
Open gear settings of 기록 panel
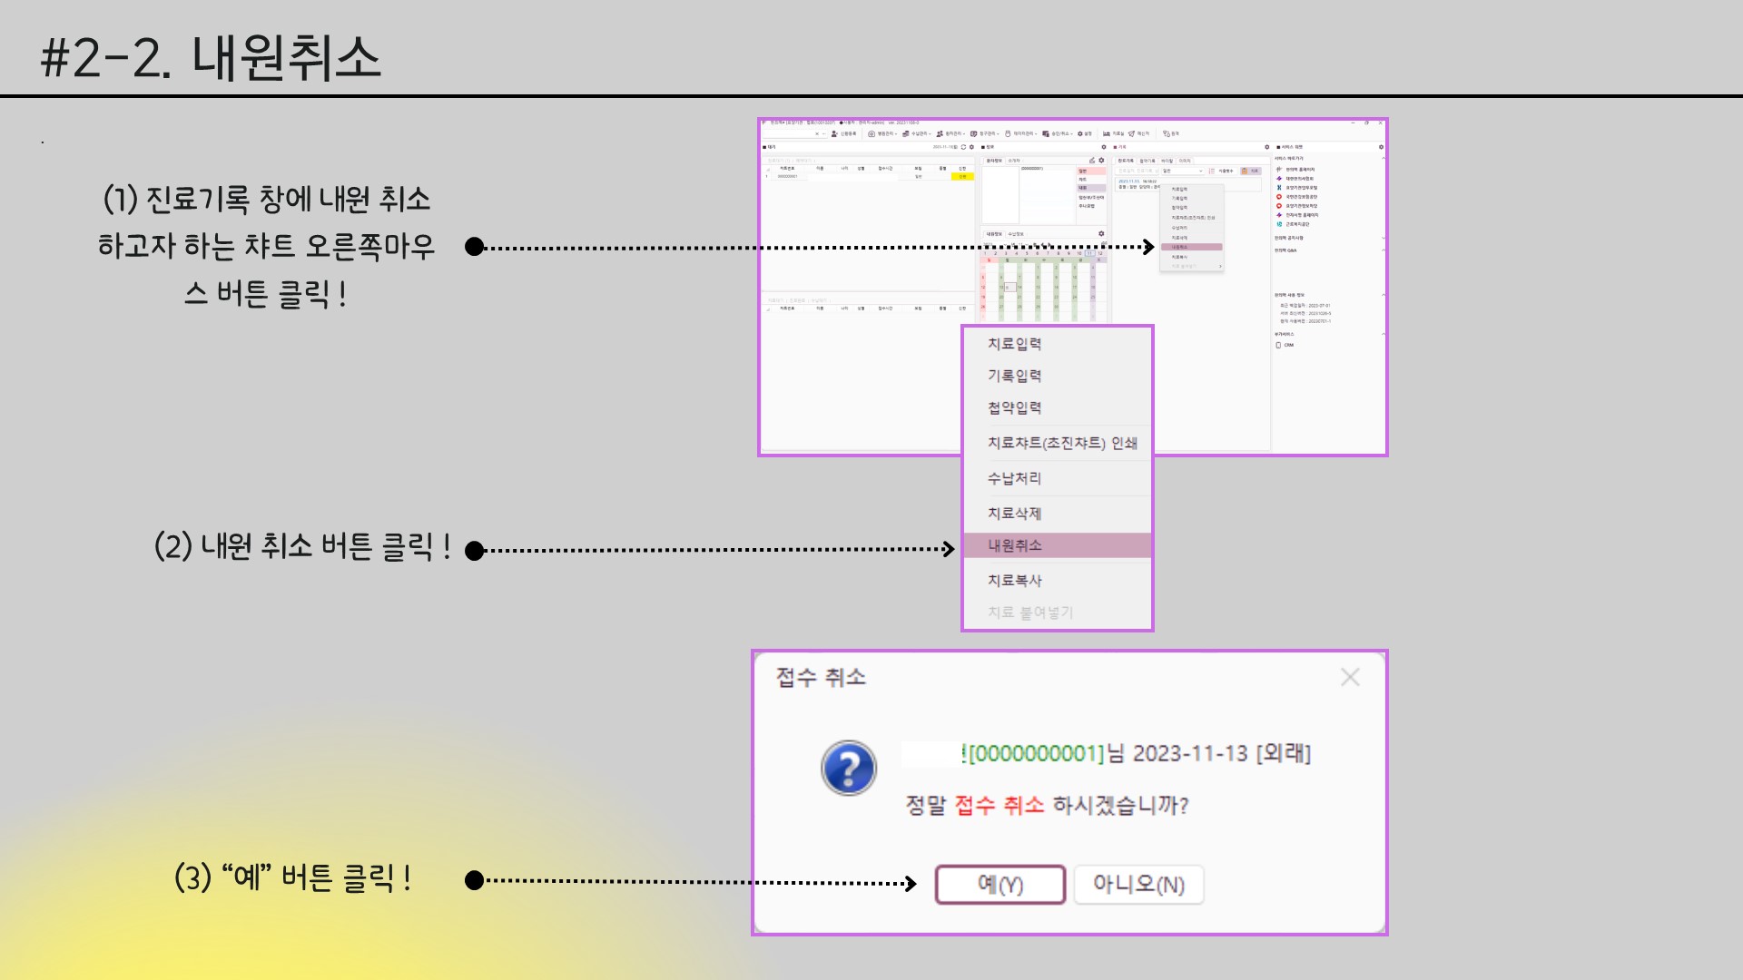(x=1267, y=147)
